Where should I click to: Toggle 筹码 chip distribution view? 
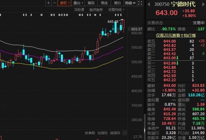click(x=91, y=3)
